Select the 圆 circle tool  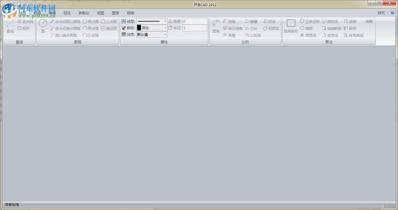(x=43, y=27)
